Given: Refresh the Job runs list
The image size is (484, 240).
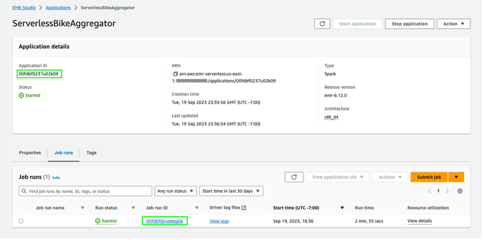Looking at the screenshot, I should click(x=294, y=177).
